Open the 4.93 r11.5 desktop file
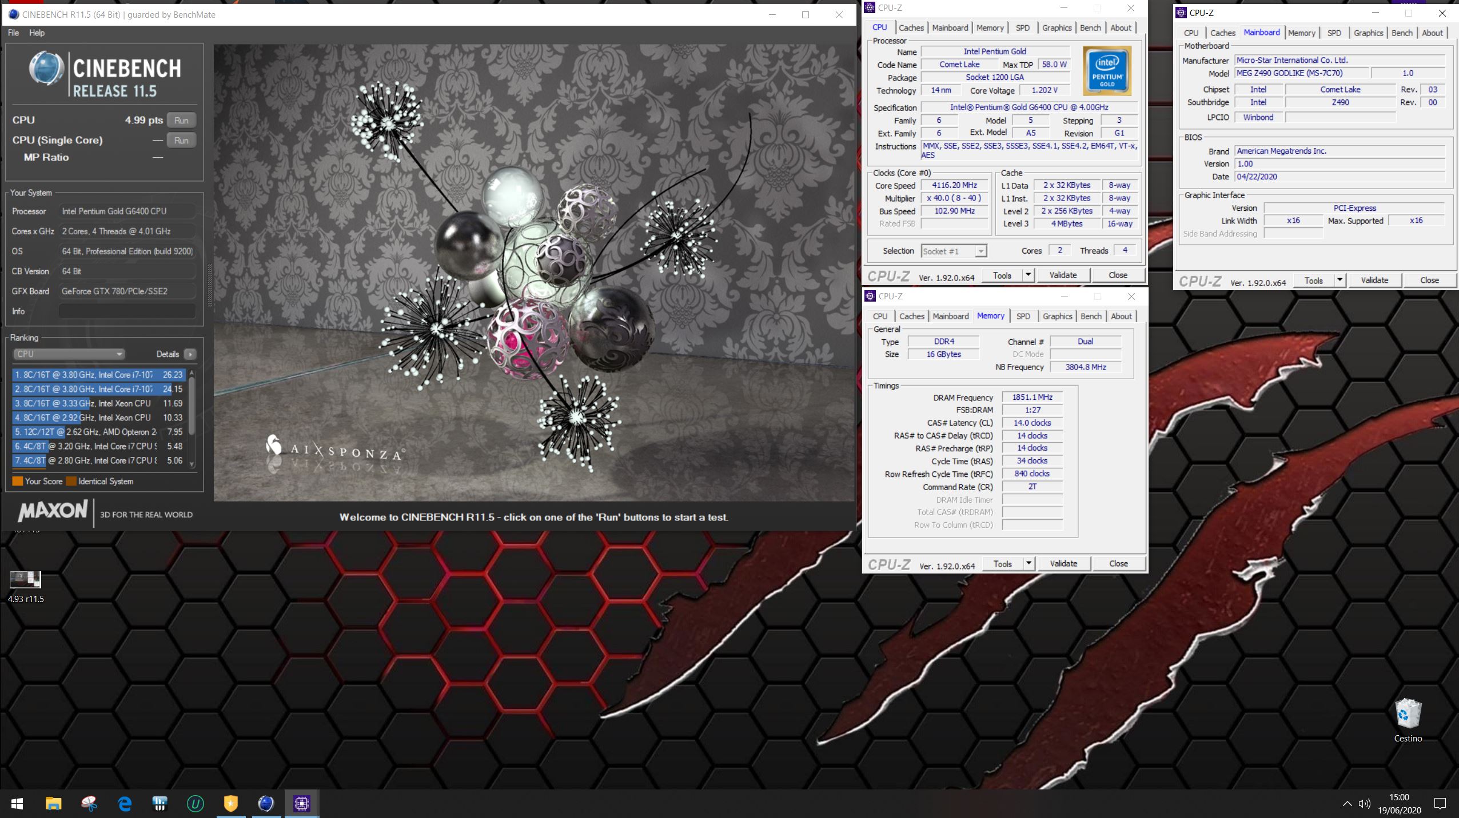Screen dimensions: 1459x818 click(26, 587)
